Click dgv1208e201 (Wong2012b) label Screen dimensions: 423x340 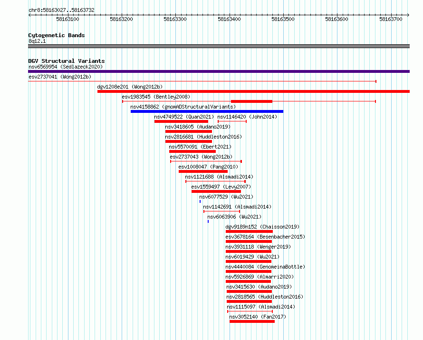click(x=130, y=87)
